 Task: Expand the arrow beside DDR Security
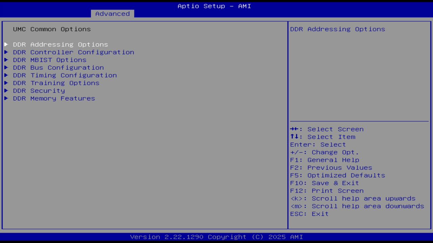point(6,90)
